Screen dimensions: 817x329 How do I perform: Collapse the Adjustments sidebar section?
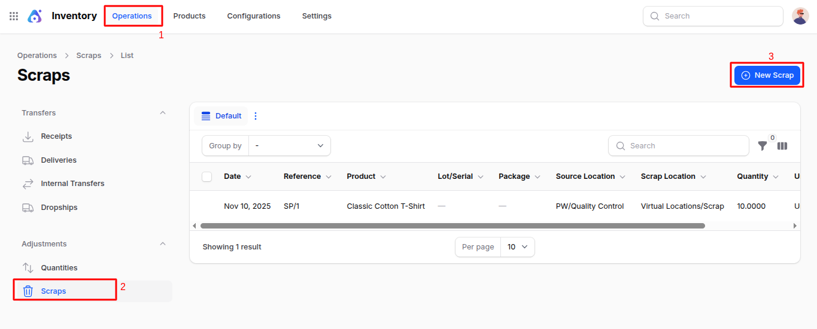click(163, 244)
